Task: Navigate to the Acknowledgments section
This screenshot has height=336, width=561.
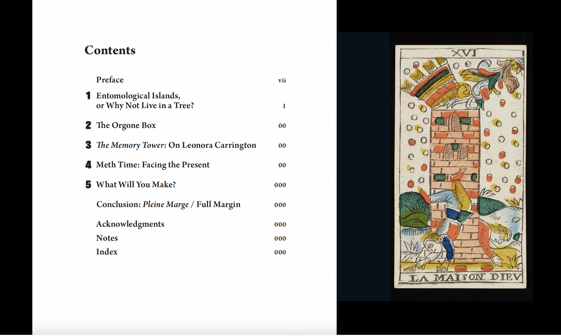Action: point(130,224)
